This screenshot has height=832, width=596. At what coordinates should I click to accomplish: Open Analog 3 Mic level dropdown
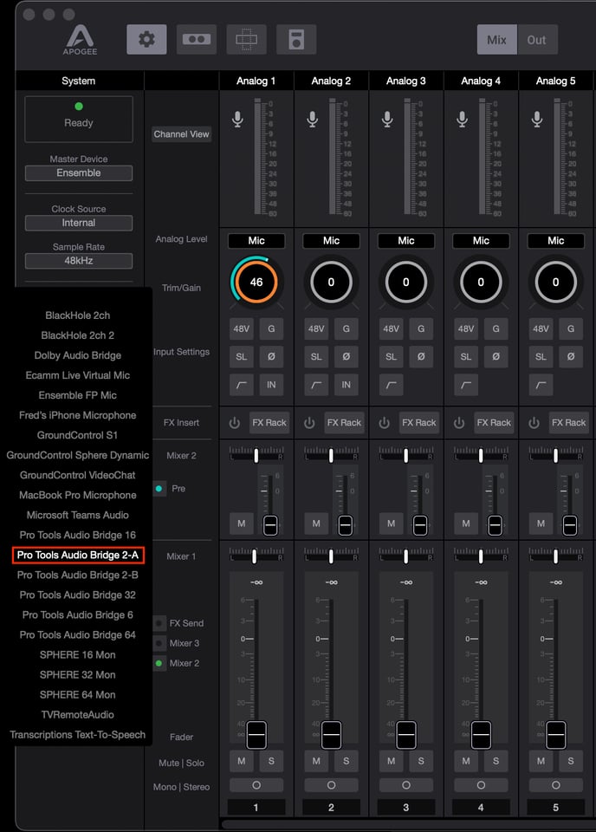coord(405,240)
